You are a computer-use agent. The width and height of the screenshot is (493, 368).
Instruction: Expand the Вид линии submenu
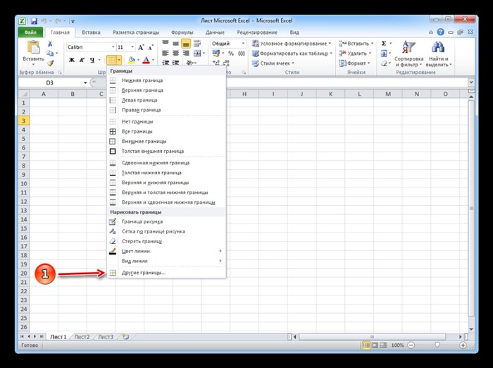(166, 261)
